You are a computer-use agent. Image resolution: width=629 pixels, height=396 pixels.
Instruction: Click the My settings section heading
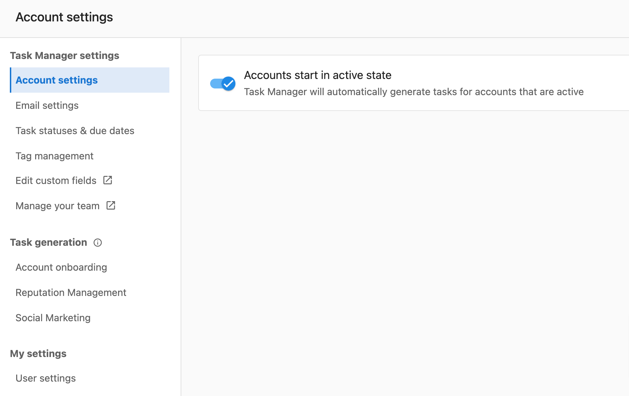[38, 354]
